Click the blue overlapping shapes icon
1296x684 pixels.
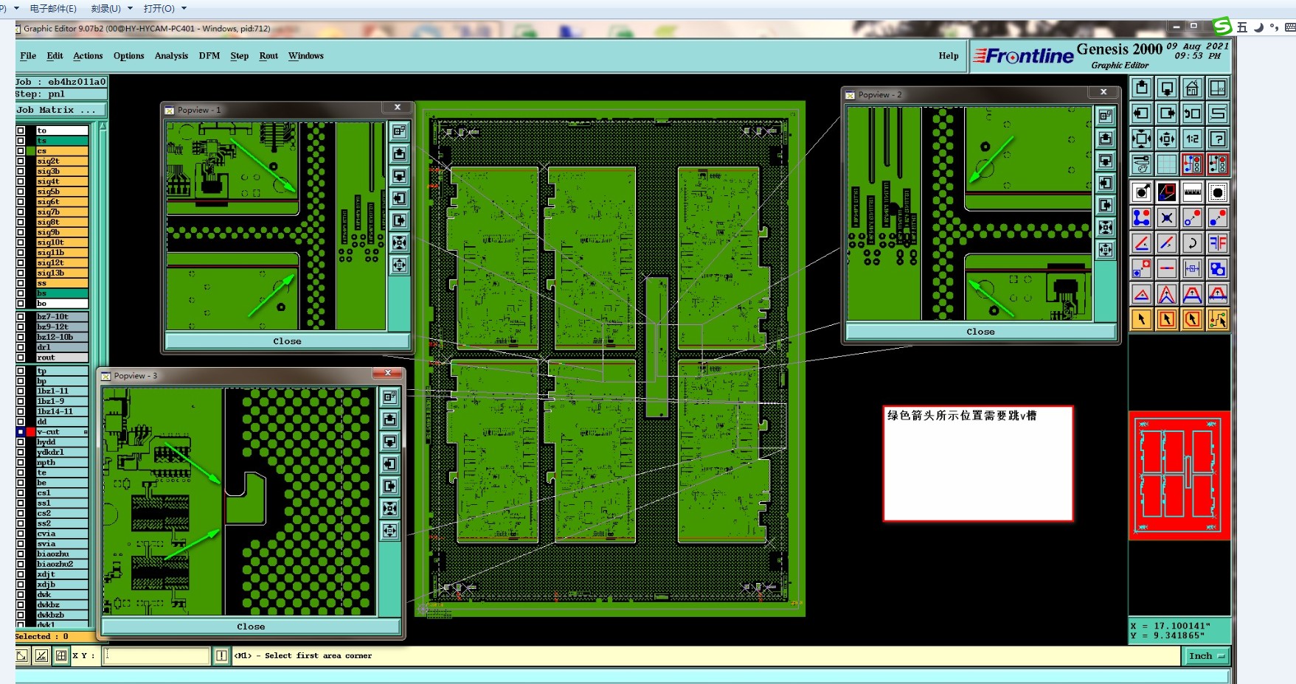click(1217, 269)
